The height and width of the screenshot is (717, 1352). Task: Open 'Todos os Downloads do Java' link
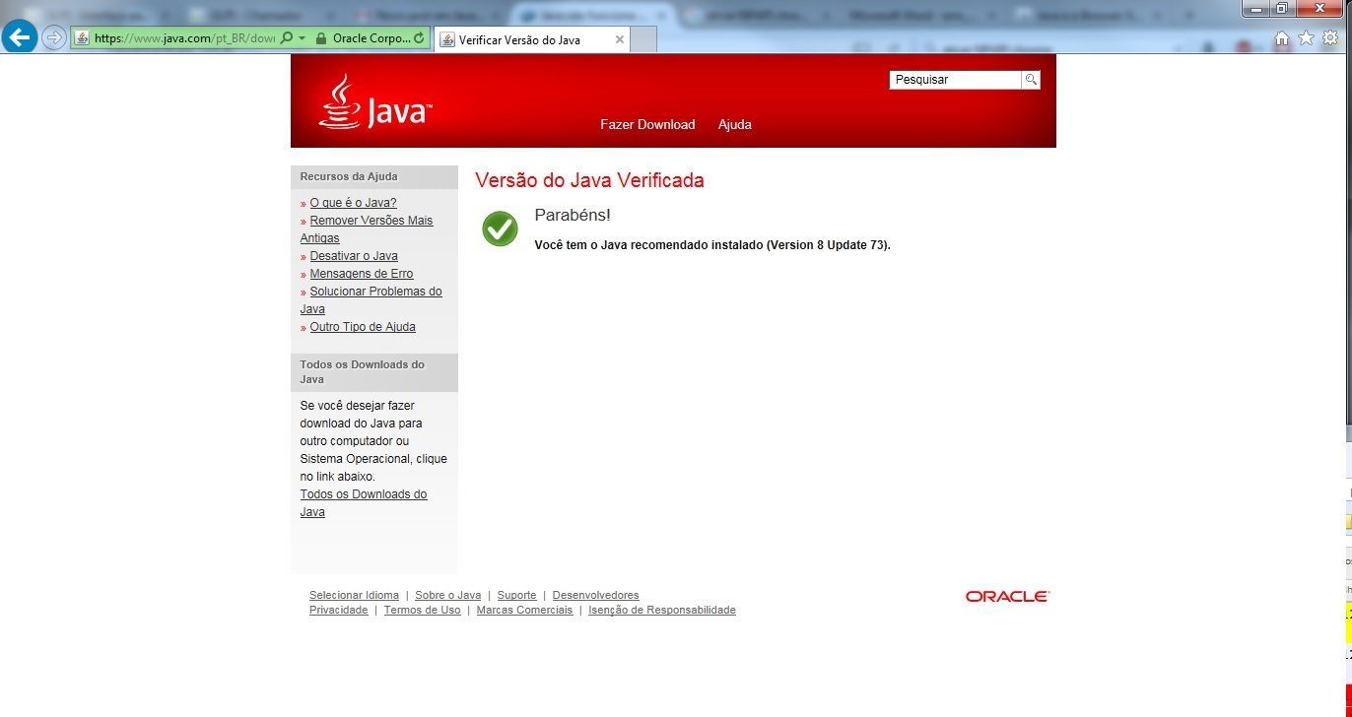pyautogui.click(x=364, y=503)
